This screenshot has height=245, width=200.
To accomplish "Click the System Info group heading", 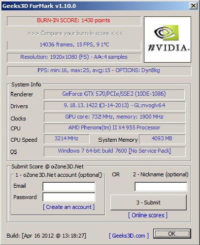I will pos(26,84).
